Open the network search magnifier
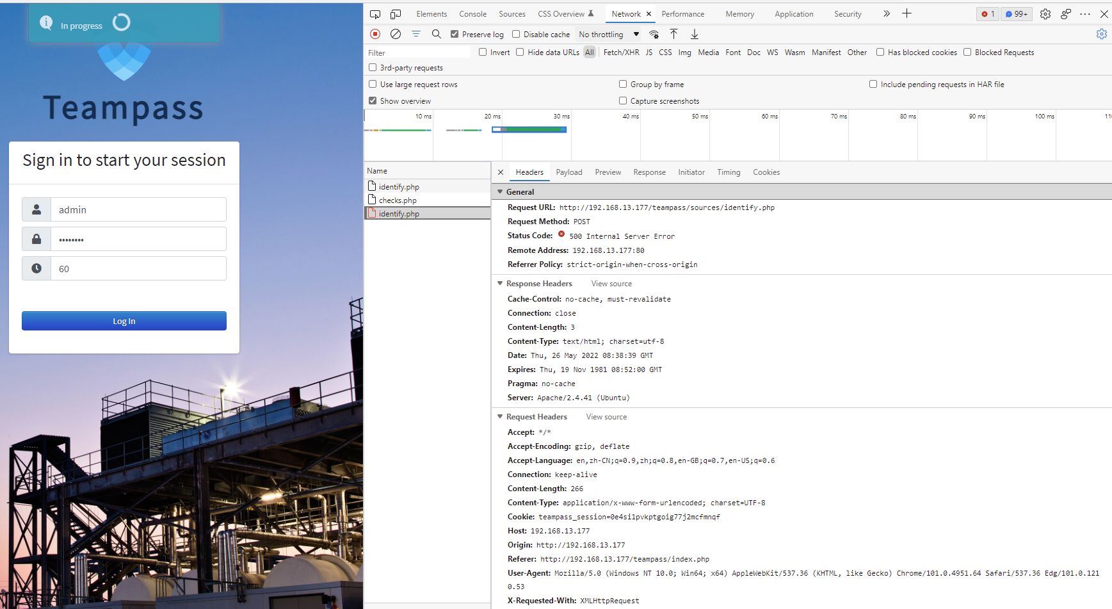The width and height of the screenshot is (1112, 609). (x=437, y=34)
